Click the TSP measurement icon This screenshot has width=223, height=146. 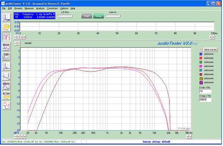(7, 57)
